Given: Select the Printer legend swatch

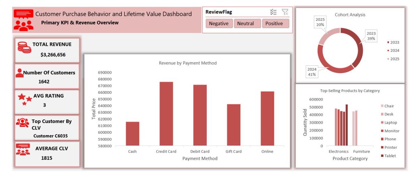Looking at the screenshot, I should pos(382,147).
